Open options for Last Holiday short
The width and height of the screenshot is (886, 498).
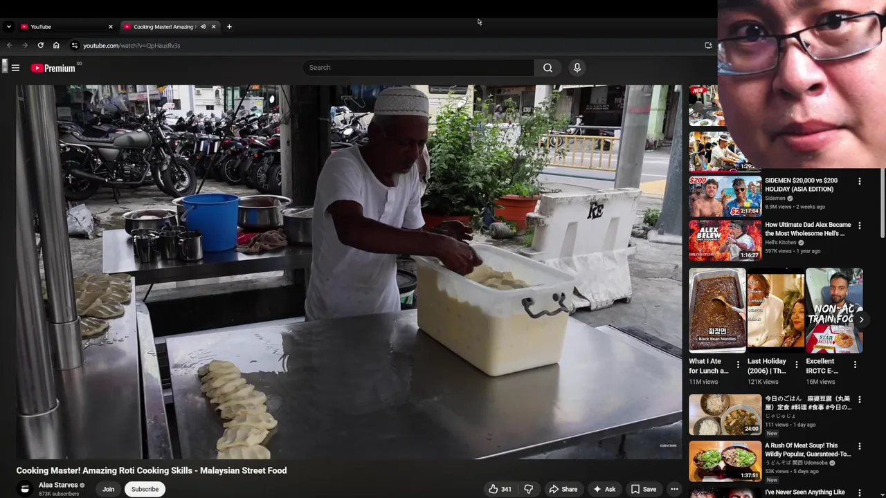(797, 365)
